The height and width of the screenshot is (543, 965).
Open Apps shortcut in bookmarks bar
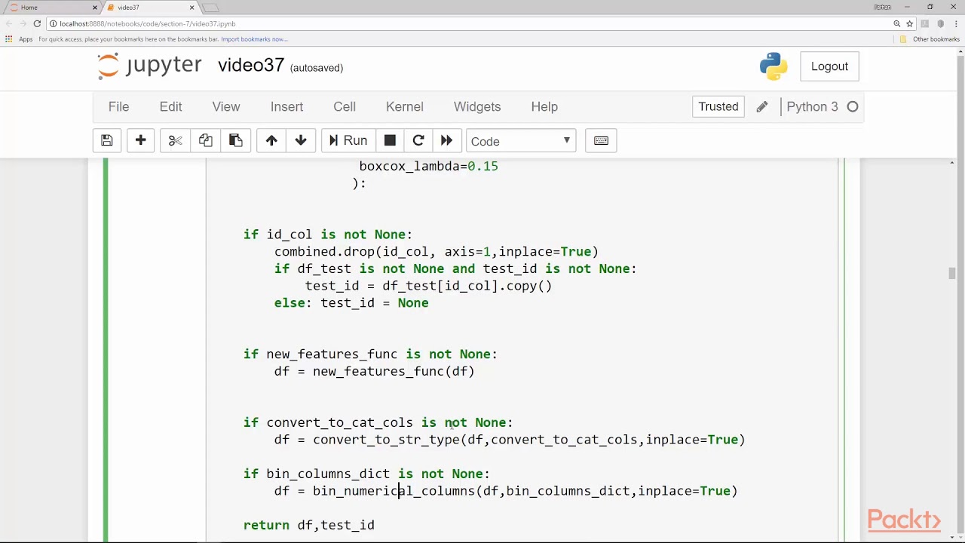[x=20, y=39]
